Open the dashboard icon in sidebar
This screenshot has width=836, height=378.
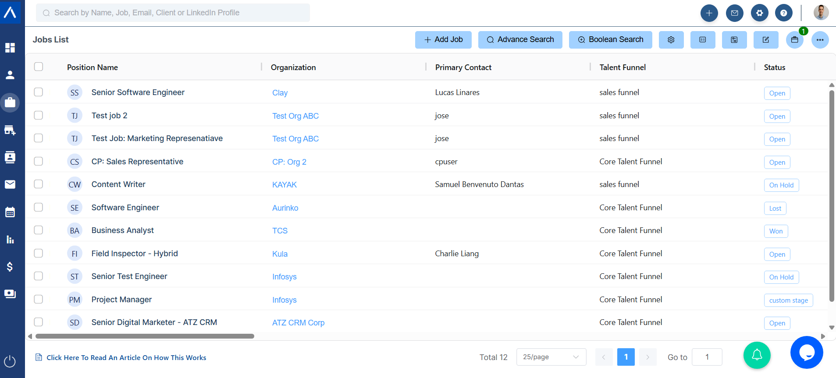(x=10, y=48)
